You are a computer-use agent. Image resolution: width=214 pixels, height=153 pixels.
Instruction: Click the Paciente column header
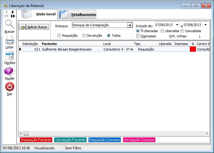49,44
